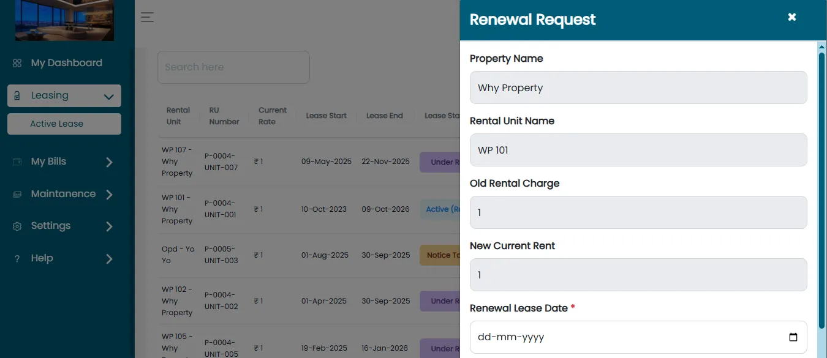The width and height of the screenshot is (827, 358).
Task: Collapse the Leasing dropdown chevron
Action: coord(109,96)
